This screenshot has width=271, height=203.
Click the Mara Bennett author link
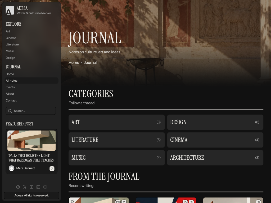(x=26, y=168)
